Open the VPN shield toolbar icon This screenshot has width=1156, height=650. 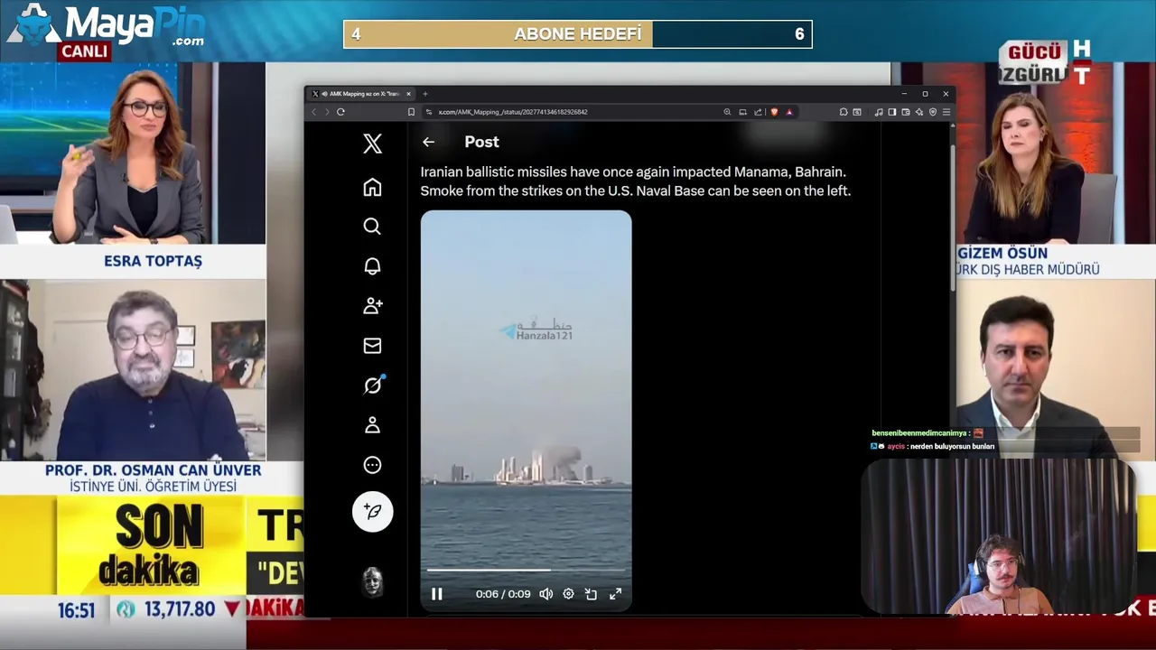pyautogui.click(x=933, y=112)
